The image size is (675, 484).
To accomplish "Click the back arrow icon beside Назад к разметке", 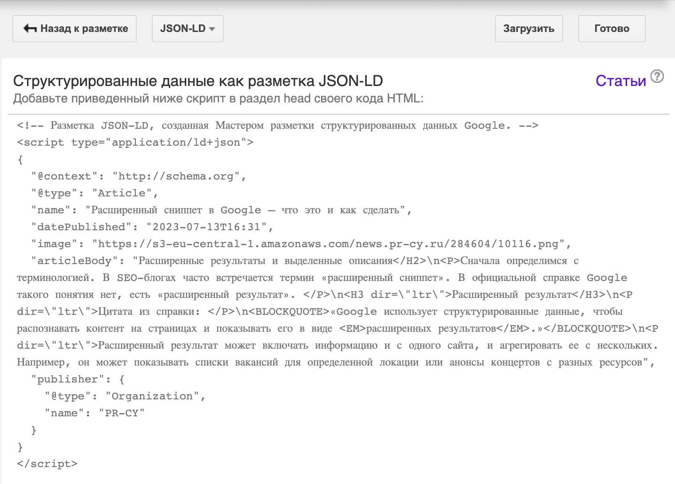I will coord(30,29).
